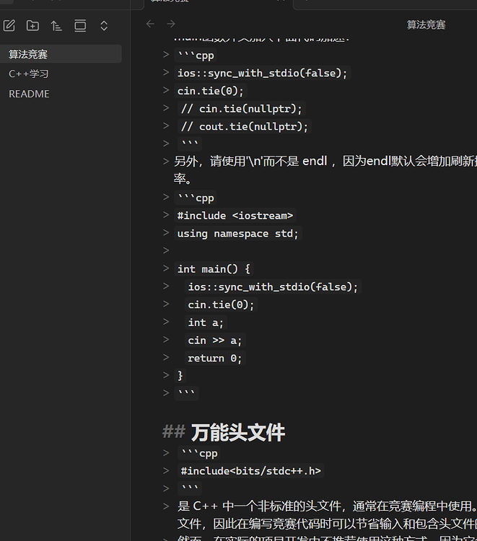The width and height of the screenshot is (477, 541).
Task: Click the line int main() {
Action: click(x=214, y=269)
